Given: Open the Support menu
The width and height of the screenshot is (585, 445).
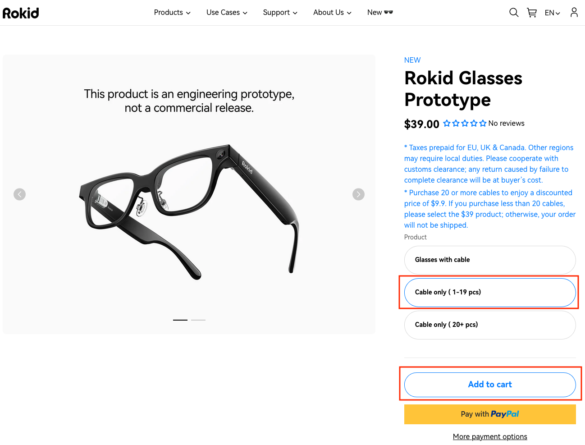Looking at the screenshot, I should coord(280,13).
